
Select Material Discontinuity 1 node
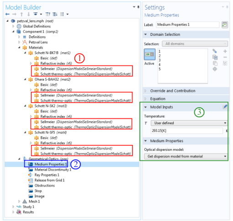(x=53, y=170)
